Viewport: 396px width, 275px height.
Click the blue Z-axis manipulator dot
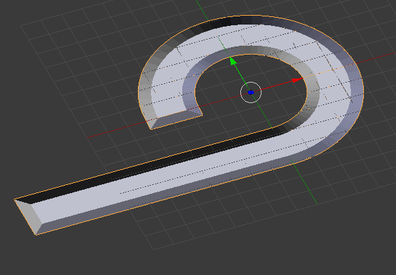coord(251,93)
